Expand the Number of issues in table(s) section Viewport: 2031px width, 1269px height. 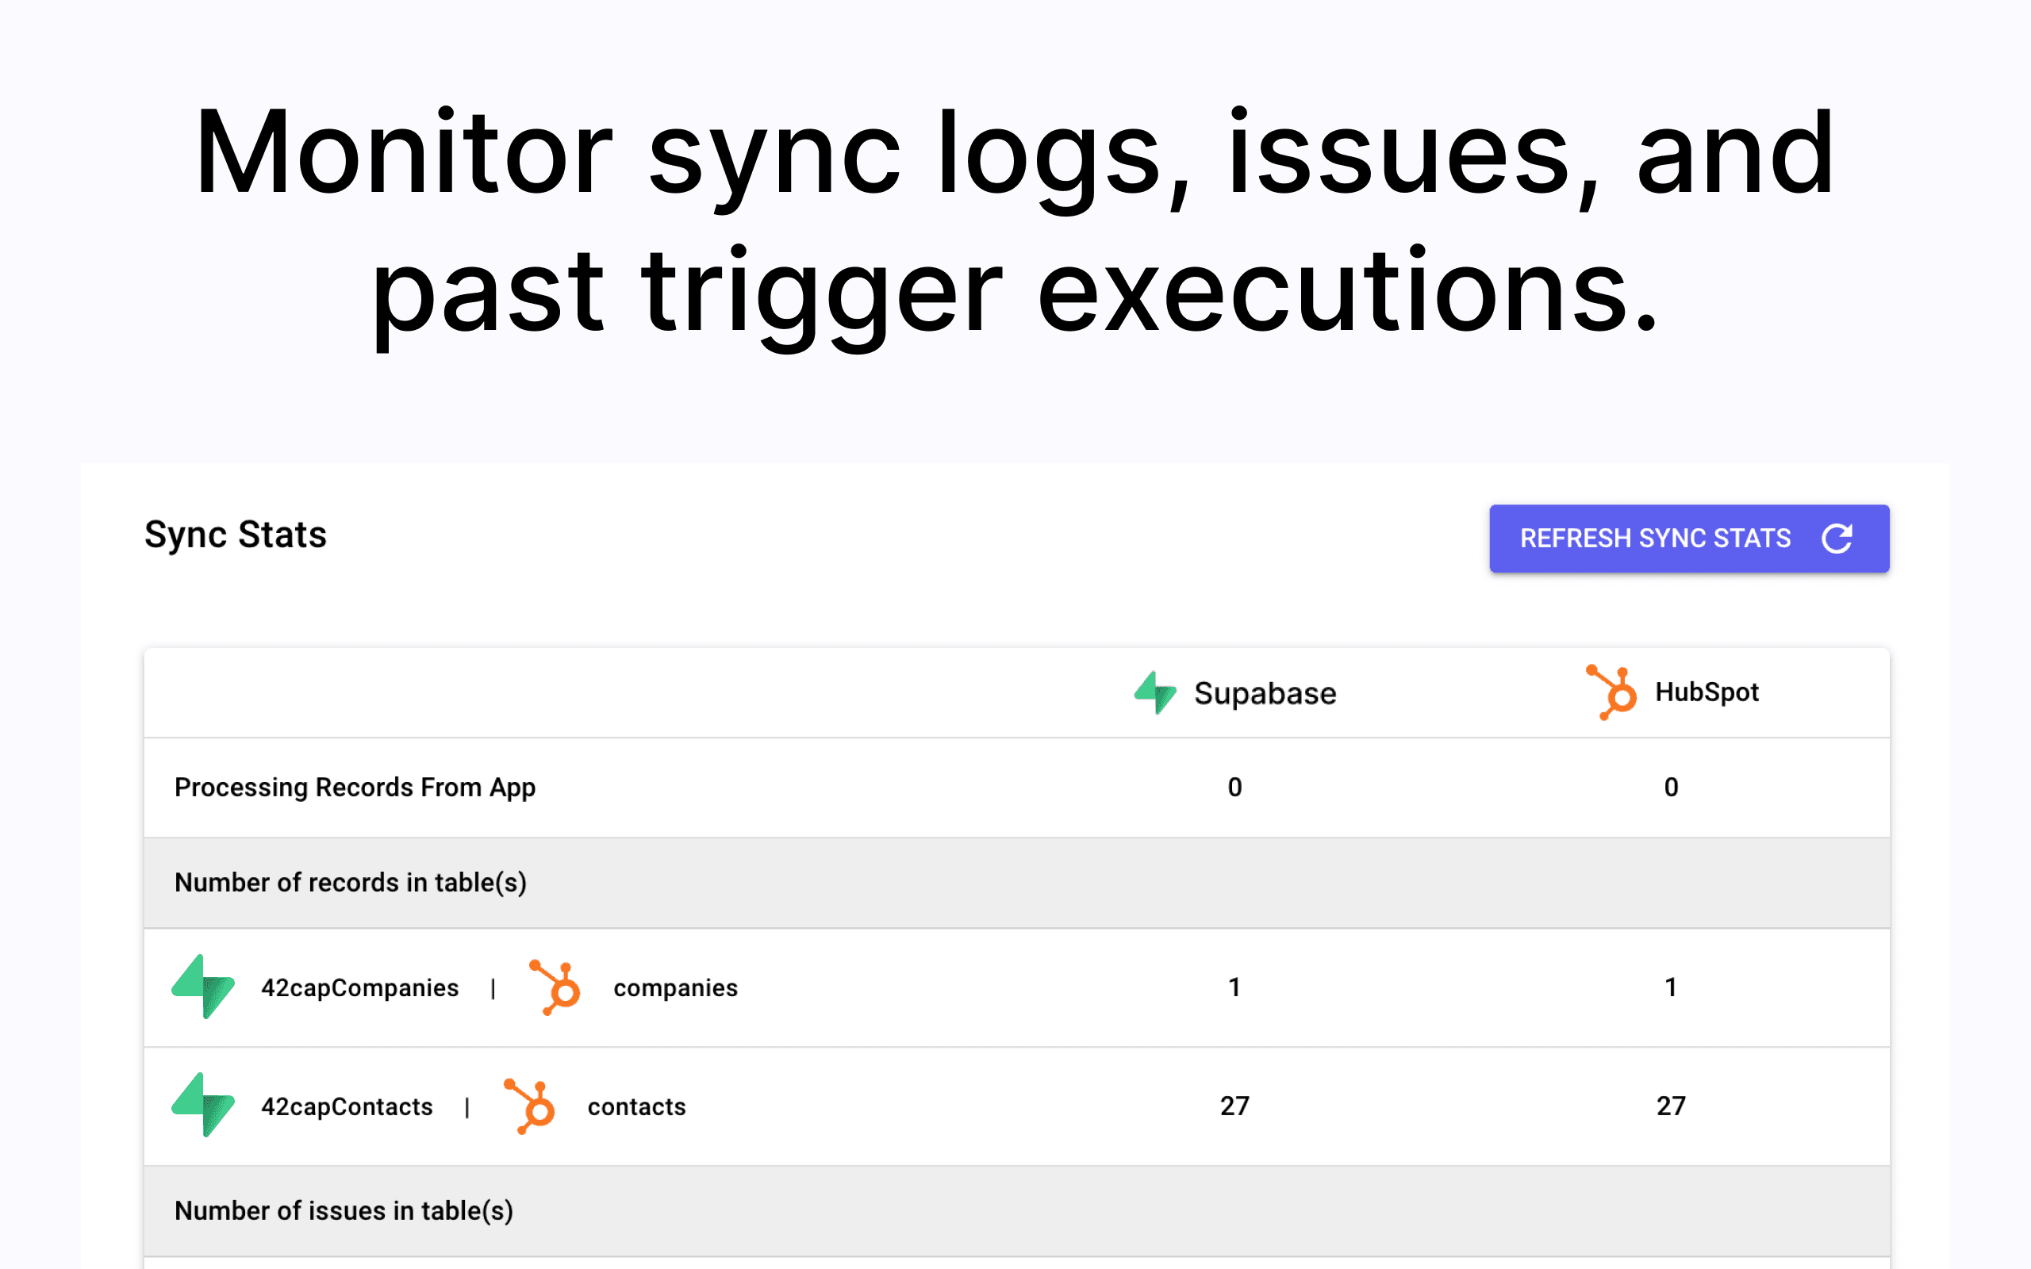344,1210
